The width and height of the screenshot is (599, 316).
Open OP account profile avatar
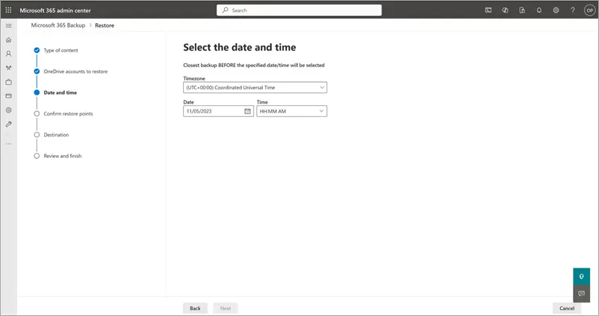(x=589, y=10)
